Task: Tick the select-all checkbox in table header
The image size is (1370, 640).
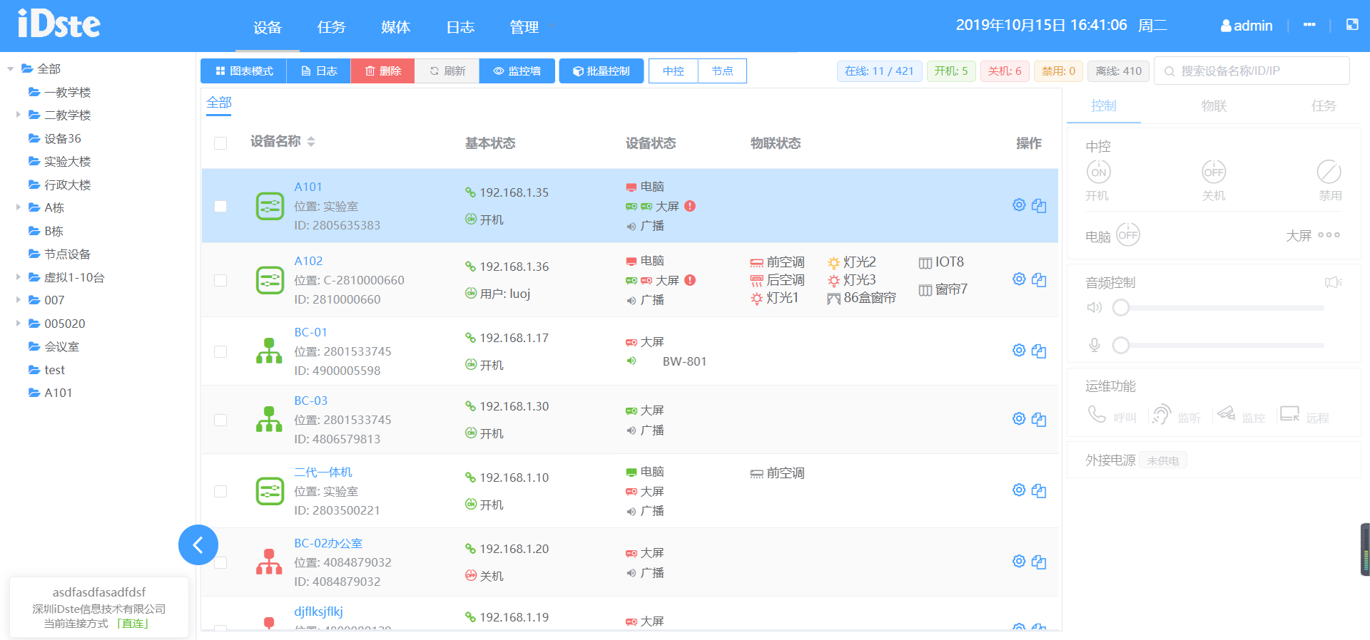Action: tap(220, 143)
